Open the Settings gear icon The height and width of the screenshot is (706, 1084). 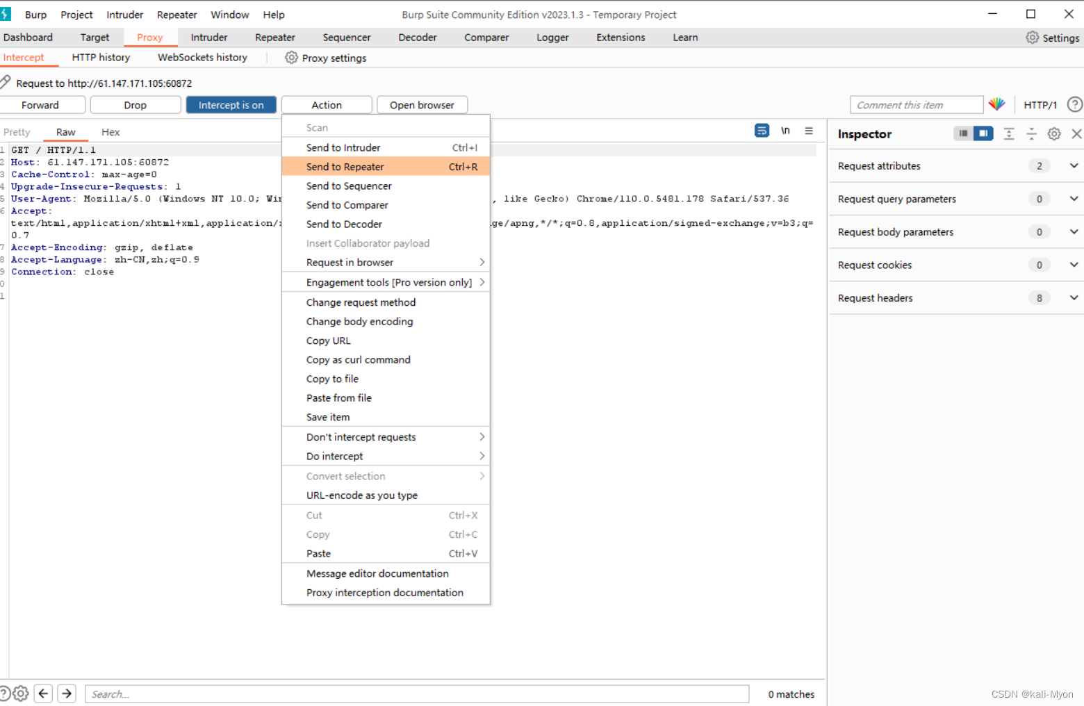click(1033, 38)
